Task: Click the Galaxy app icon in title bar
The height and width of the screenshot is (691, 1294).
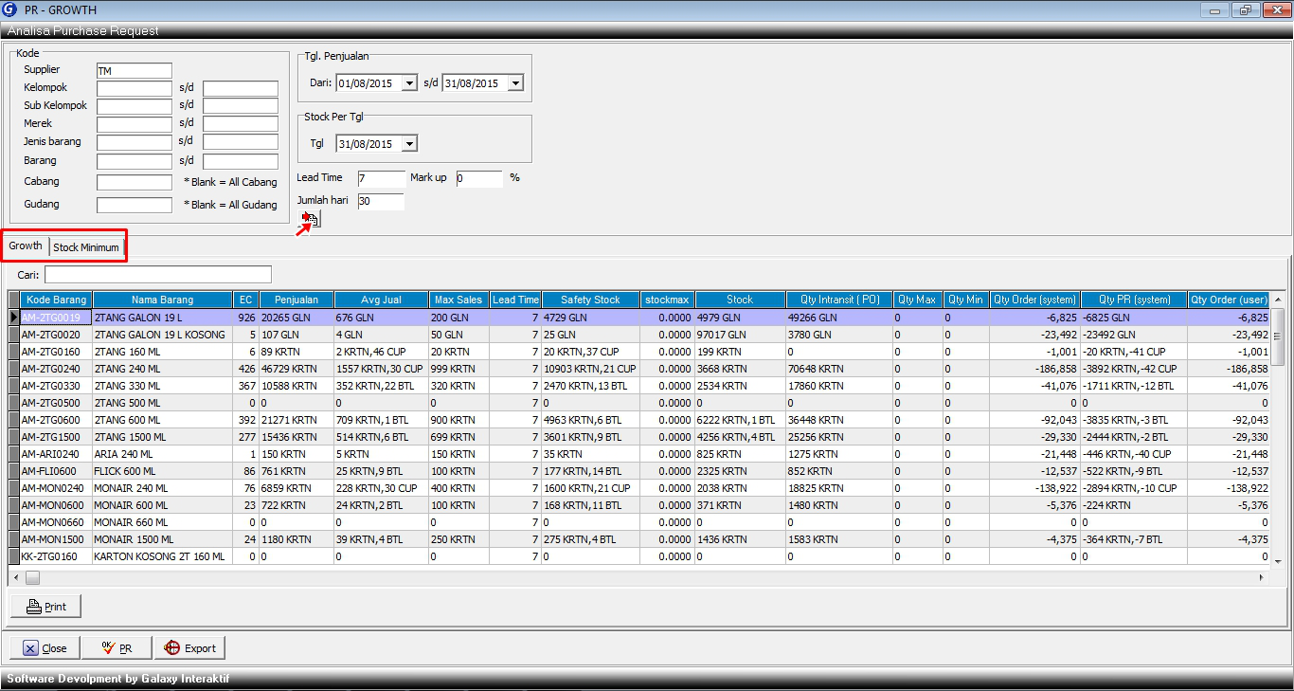Action: point(10,10)
